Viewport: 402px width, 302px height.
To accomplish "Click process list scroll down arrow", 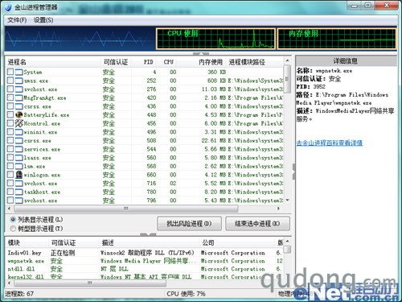I will click(x=287, y=201).
